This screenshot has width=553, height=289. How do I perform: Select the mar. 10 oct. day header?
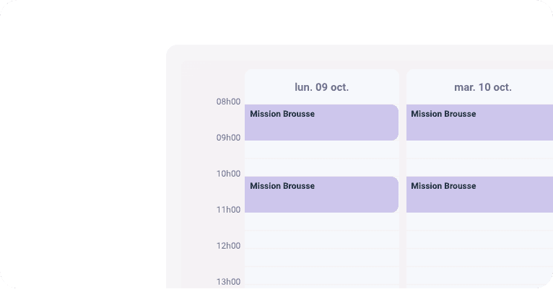(483, 87)
